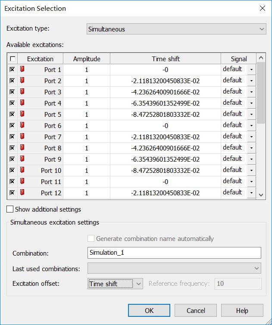Viewport: 272px width, 325px height.
Task: Uncheck the Port 3 excitation checkbox
Action: coord(12,92)
